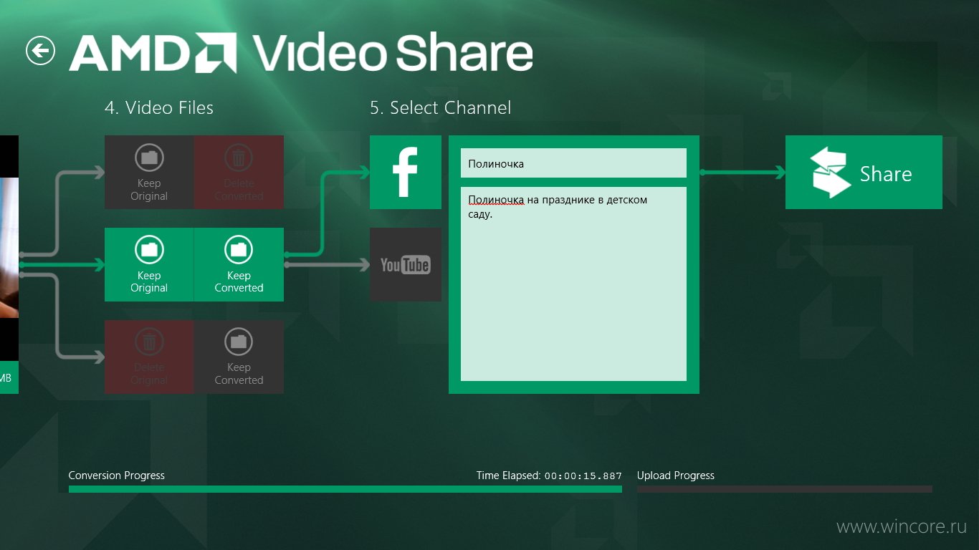Click the "4. Video Files" heading
This screenshot has width=979, height=550.
tap(158, 108)
